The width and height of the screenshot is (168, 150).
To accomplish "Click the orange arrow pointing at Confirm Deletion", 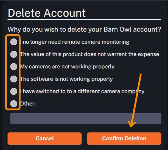I will coord(137,99).
